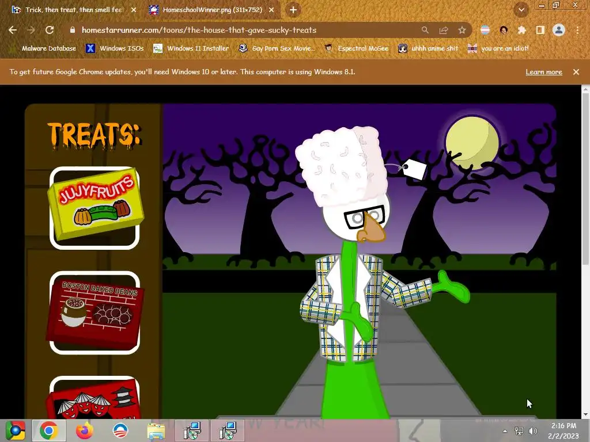Reload the current page

(50, 30)
